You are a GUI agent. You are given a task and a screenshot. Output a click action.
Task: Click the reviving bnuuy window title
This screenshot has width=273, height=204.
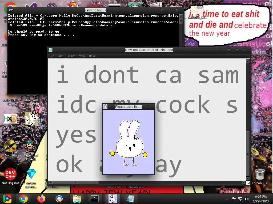click(95, 10)
